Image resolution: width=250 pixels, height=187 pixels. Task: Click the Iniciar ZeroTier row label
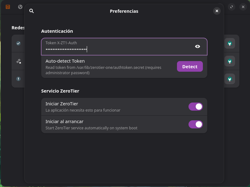click(62, 104)
